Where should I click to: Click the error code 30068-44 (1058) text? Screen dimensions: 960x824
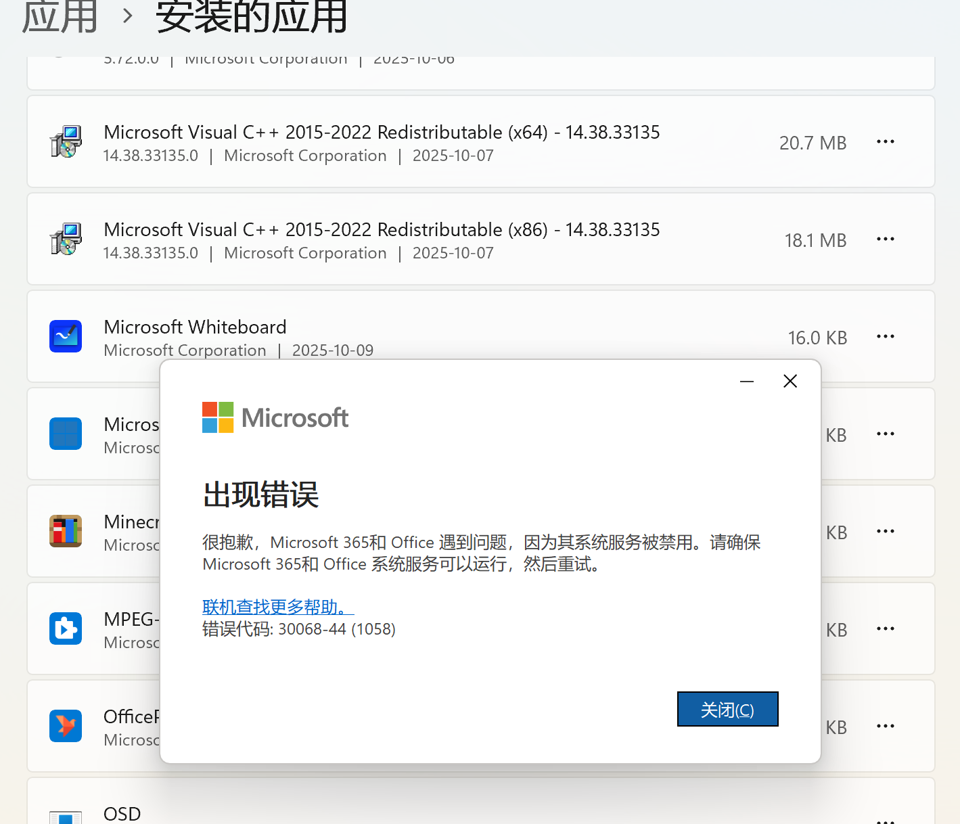(337, 629)
